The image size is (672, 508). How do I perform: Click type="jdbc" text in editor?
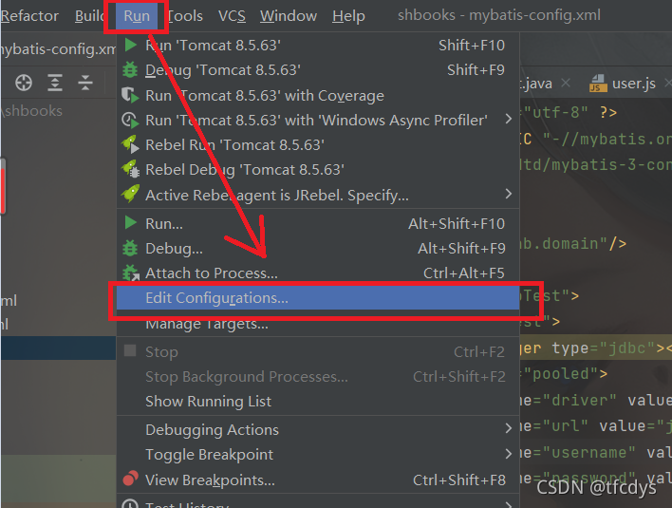click(604, 348)
